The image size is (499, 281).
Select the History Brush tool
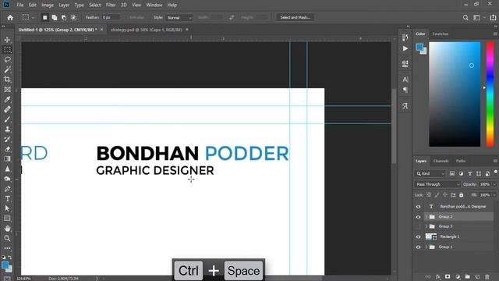tap(7, 139)
